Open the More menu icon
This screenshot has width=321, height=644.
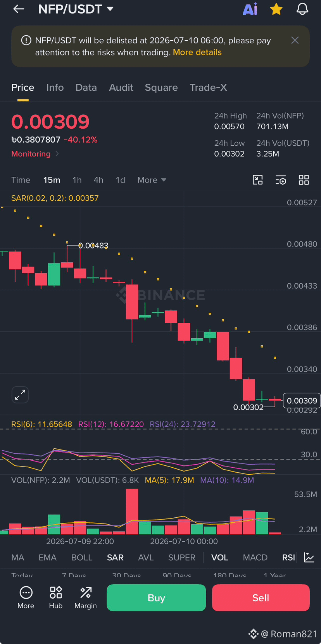point(26,598)
